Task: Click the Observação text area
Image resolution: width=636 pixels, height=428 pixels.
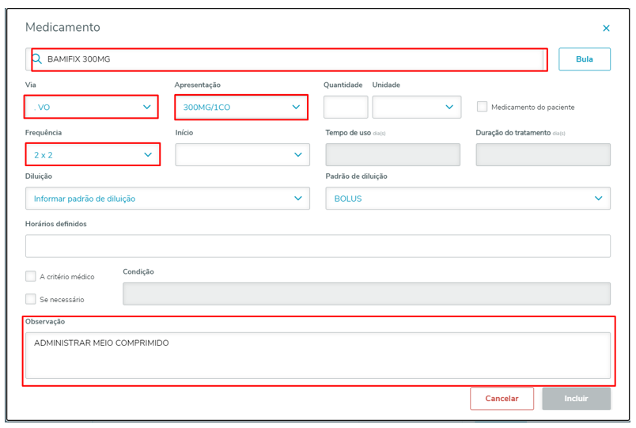Action: coord(317,355)
